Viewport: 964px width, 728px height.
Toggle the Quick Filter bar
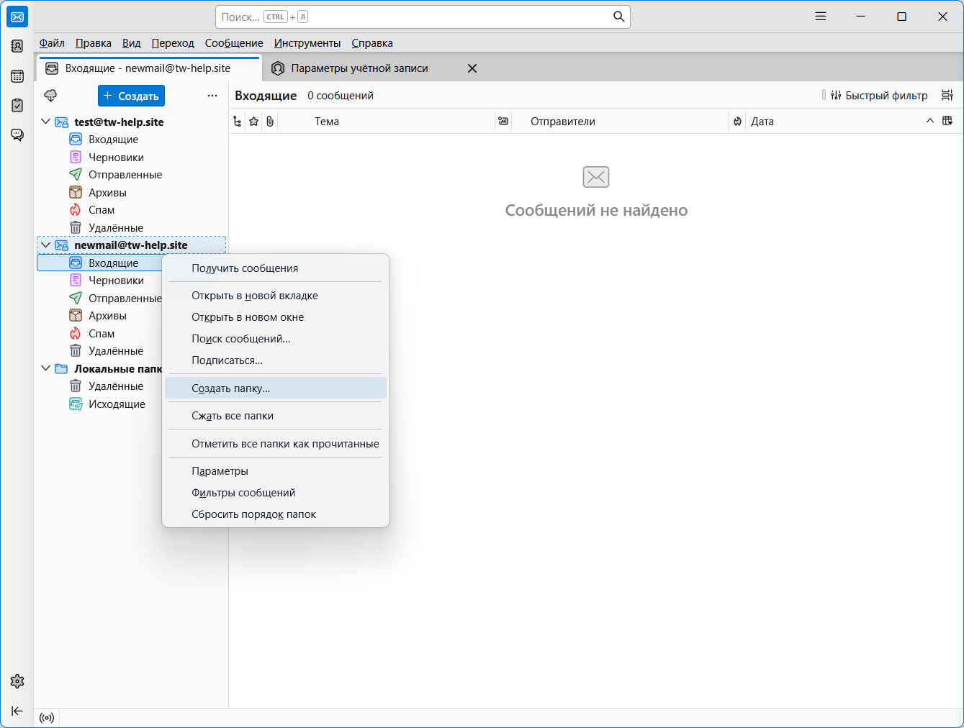point(879,96)
